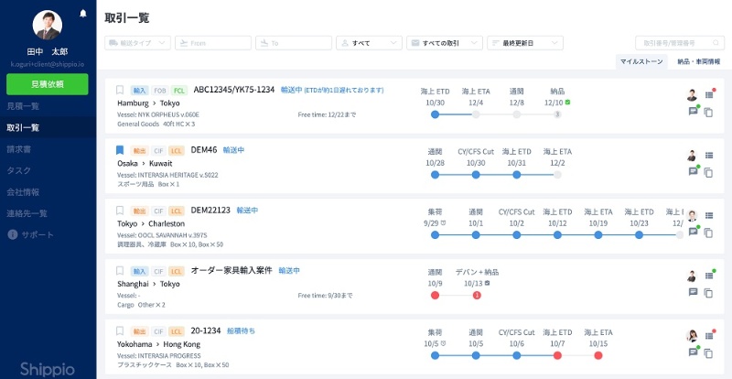The image size is (732, 379).
Task: Click the list icon on the 20-1234 row
Action: click(x=708, y=335)
